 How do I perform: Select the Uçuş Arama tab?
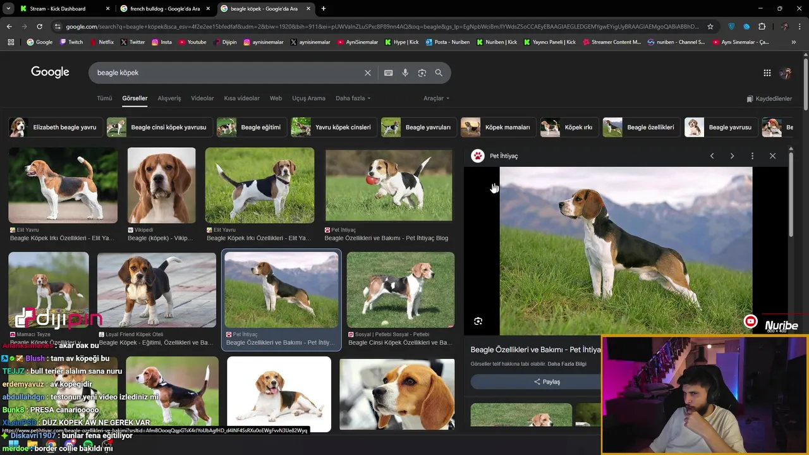click(308, 99)
